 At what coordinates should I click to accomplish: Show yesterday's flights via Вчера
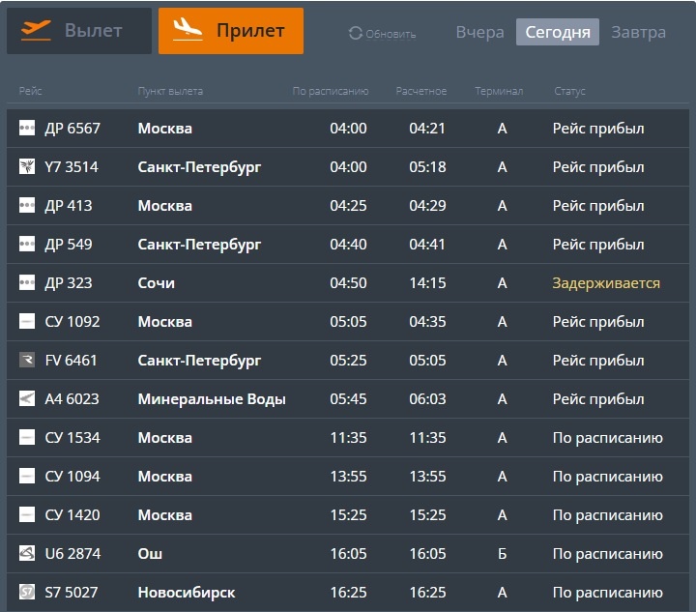pos(479,32)
